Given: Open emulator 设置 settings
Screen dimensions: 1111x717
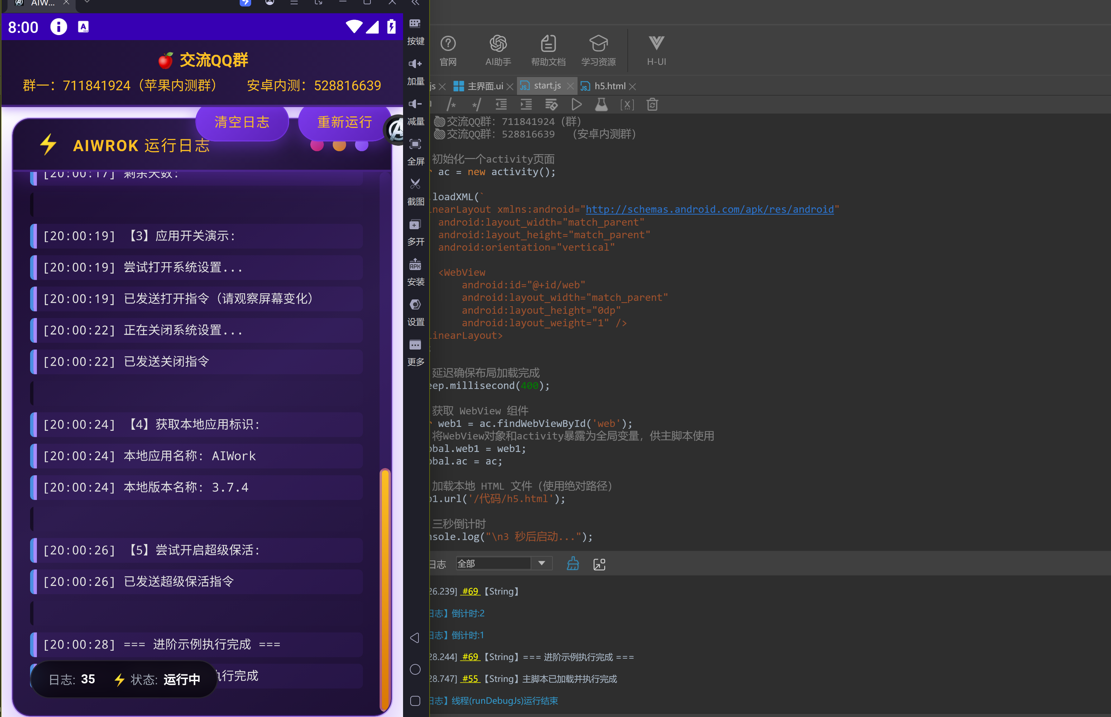Looking at the screenshot, I should [x=415, y=312].
